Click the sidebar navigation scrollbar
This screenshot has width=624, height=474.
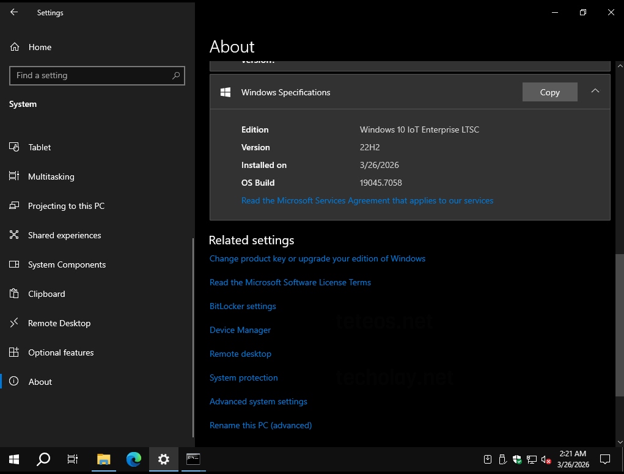[x=193, y=338]
